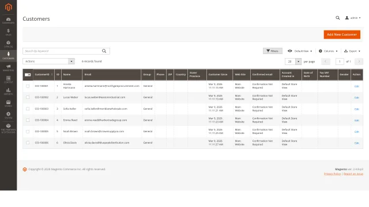
Task: Open the Catalog sidebar menu
Action: 8,44
